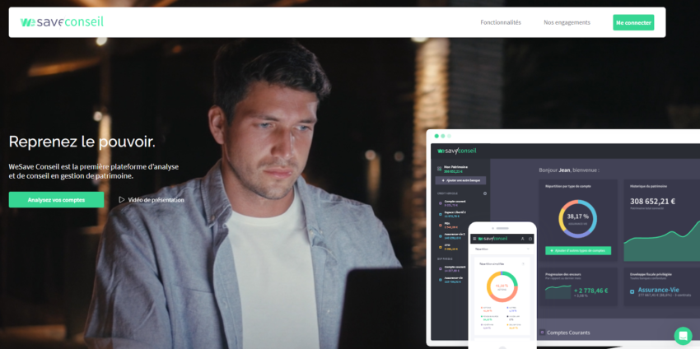This screenshot has width=700, height=349.
Task: Click Ajouter une autre banque in preview sidebar
Action: (461, 179)
